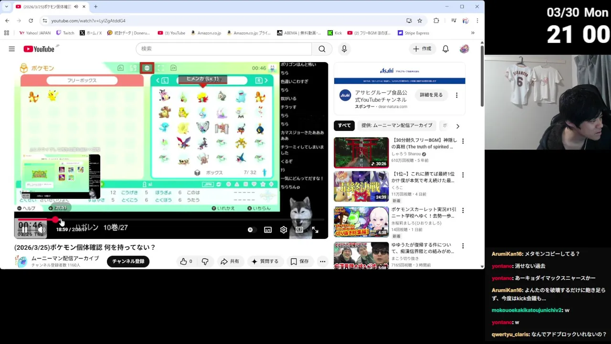The height and width of the screenshot is (344, 611).
Task: Mute the tab via its speaker icon
Action: point(76,7)
